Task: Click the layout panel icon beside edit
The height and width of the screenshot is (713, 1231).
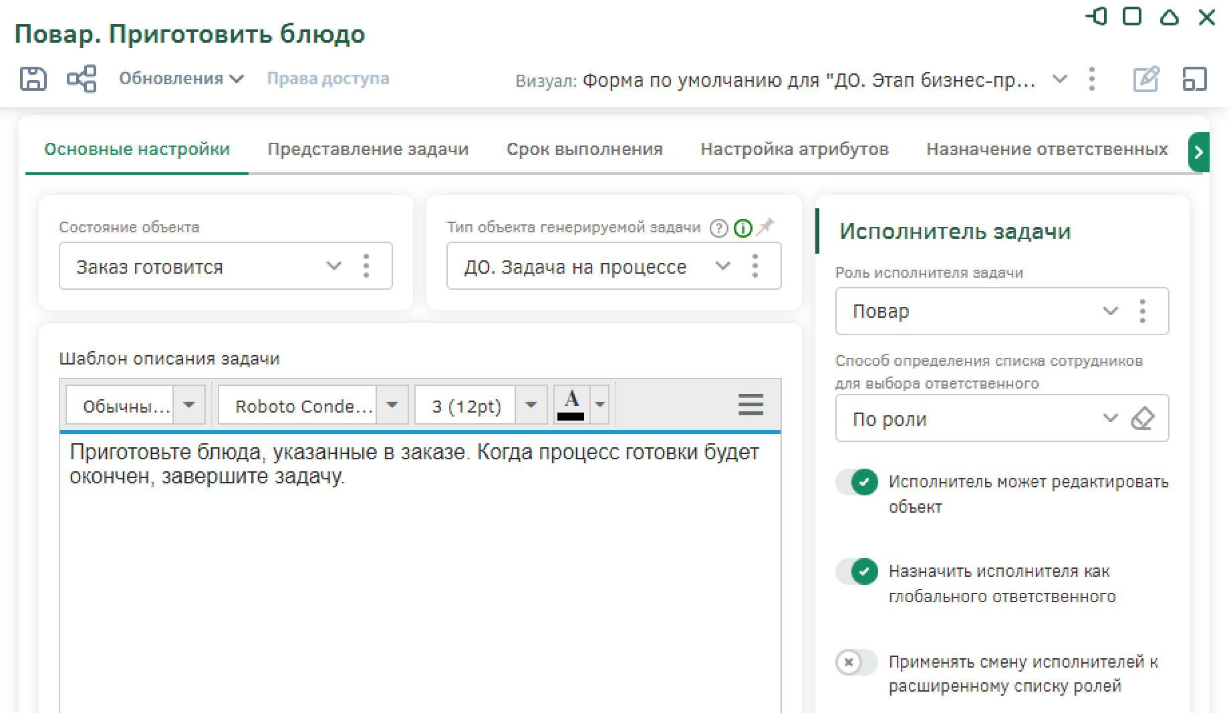Action: click(x=1194, y=79)
